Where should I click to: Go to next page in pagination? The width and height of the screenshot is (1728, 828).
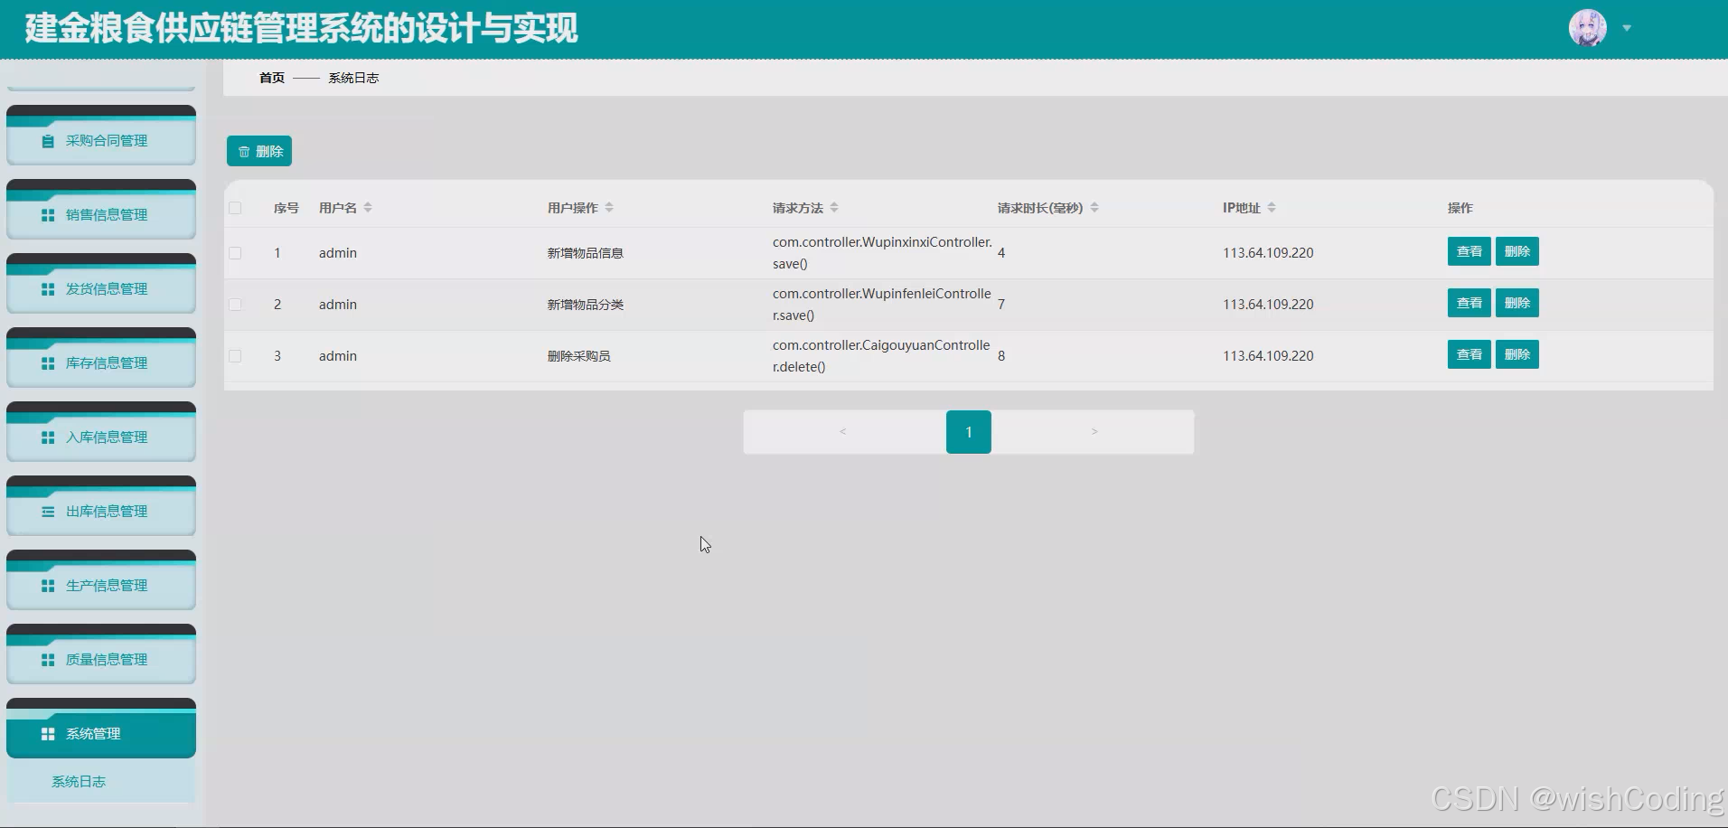click(1094, 431)
